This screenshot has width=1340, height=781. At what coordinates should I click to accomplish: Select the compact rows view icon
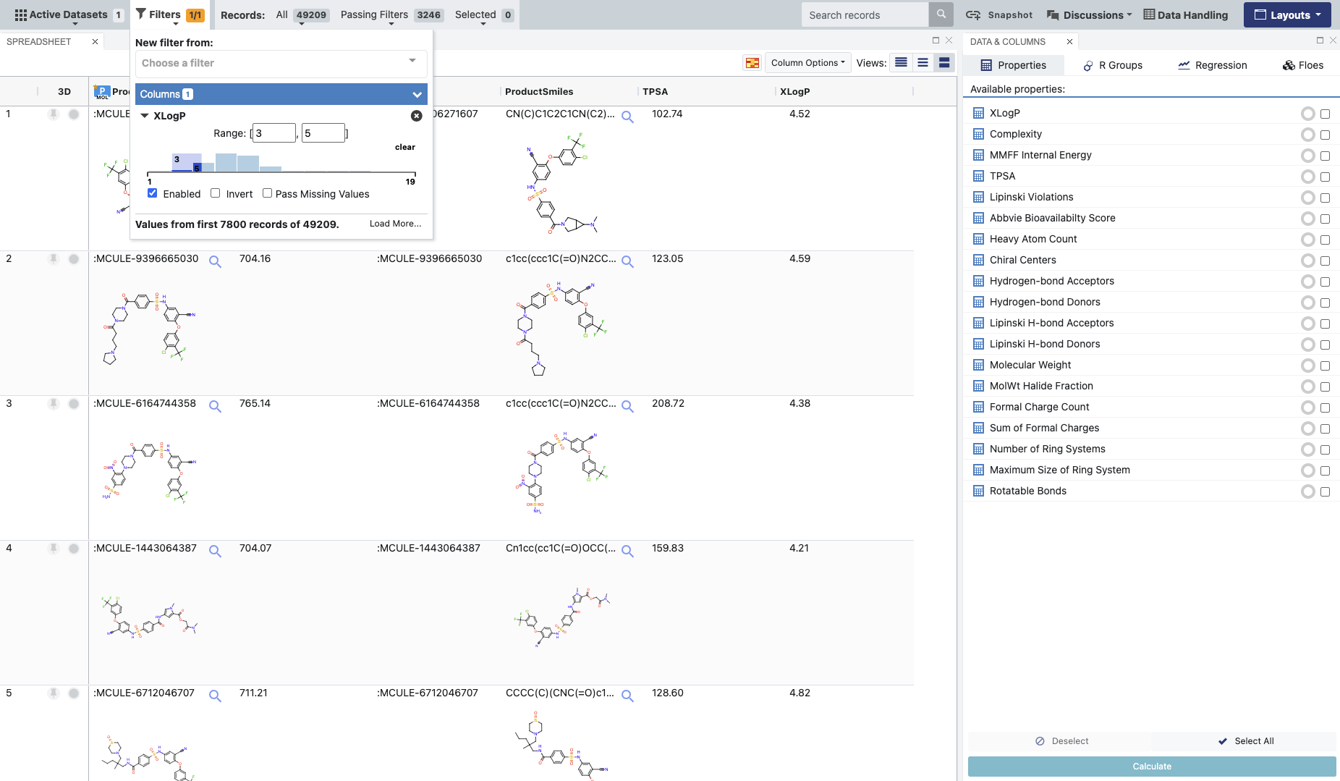[901, 63]
